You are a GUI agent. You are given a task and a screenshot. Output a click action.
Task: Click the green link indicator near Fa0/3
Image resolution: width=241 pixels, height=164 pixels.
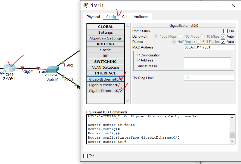(63, 77)
